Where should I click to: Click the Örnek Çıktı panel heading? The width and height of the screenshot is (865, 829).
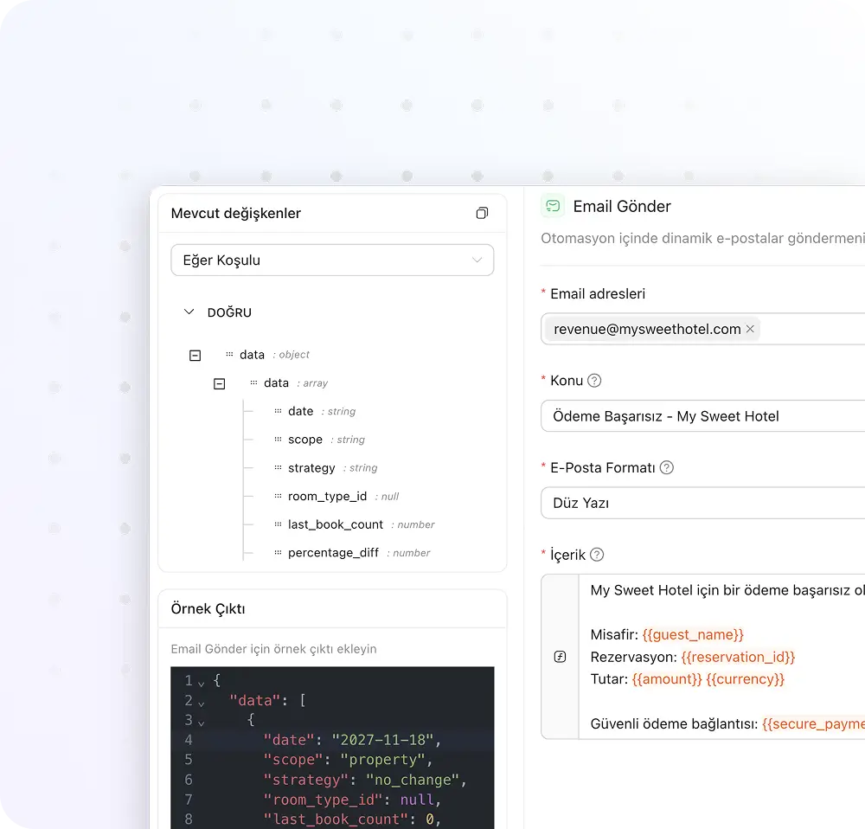coord(208,609)
